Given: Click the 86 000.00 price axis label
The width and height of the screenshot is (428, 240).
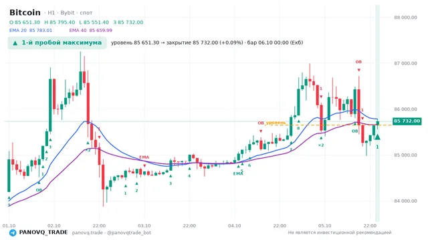Looking at the screenshot, I should coord(405,109).
